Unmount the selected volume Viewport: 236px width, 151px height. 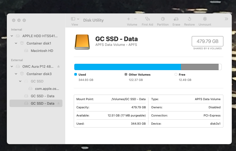coord(205,19)
